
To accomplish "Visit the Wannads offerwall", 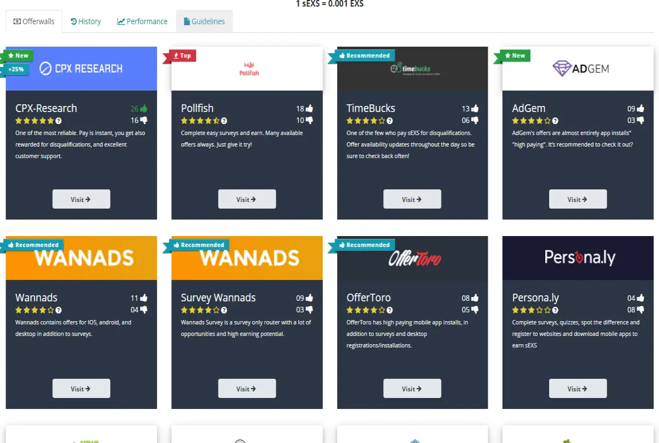I will [x=81, y=389].
